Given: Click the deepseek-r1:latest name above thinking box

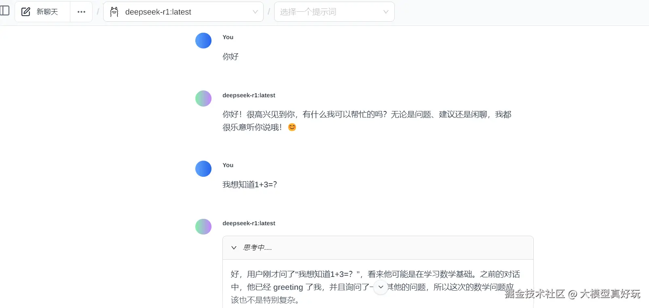Looking at the screenshot, I should point(249,223).
